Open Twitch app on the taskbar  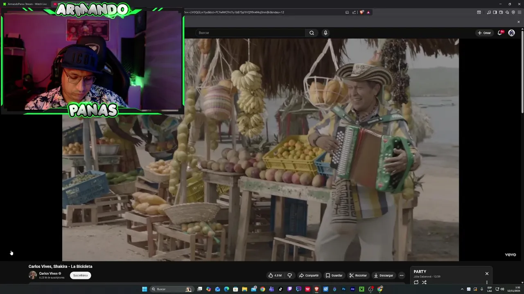coord(290,289)
